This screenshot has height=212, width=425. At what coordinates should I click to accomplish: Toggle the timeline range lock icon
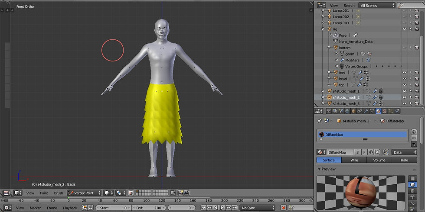[91, 208]
